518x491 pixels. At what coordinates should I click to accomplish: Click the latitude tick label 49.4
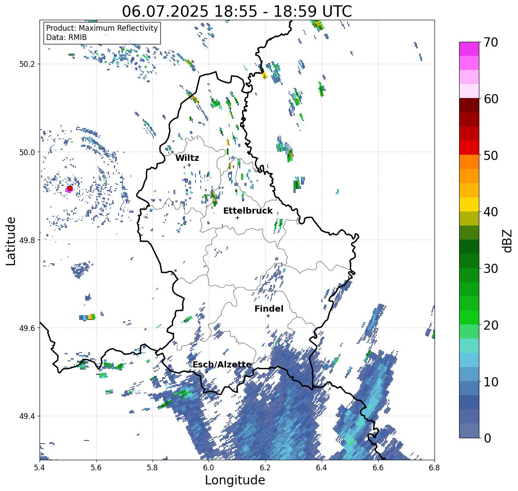pos(27,416)
